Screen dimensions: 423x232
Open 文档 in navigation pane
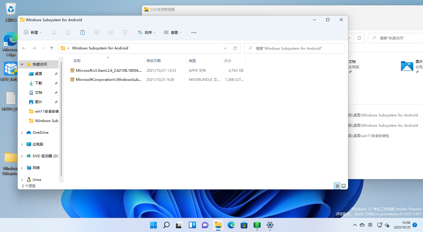39,92
